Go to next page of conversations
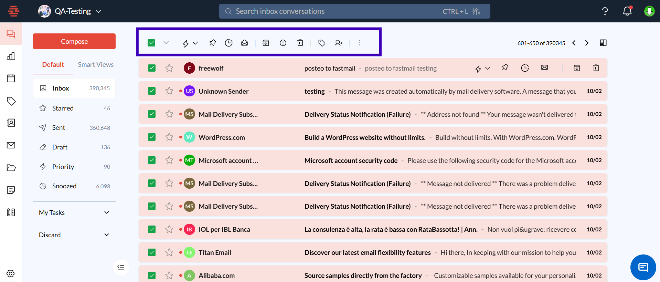Screen dimensions: 660x282 [x=587, y=43]
